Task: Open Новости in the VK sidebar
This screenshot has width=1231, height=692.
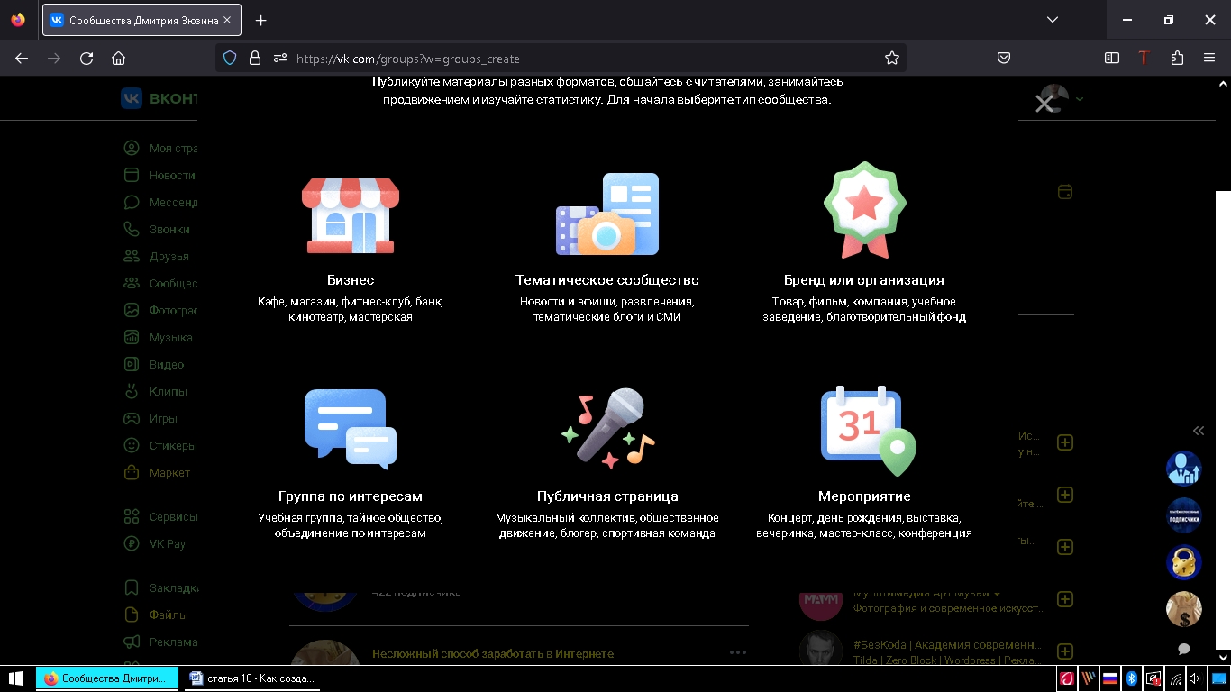Action: coord(160,175)
